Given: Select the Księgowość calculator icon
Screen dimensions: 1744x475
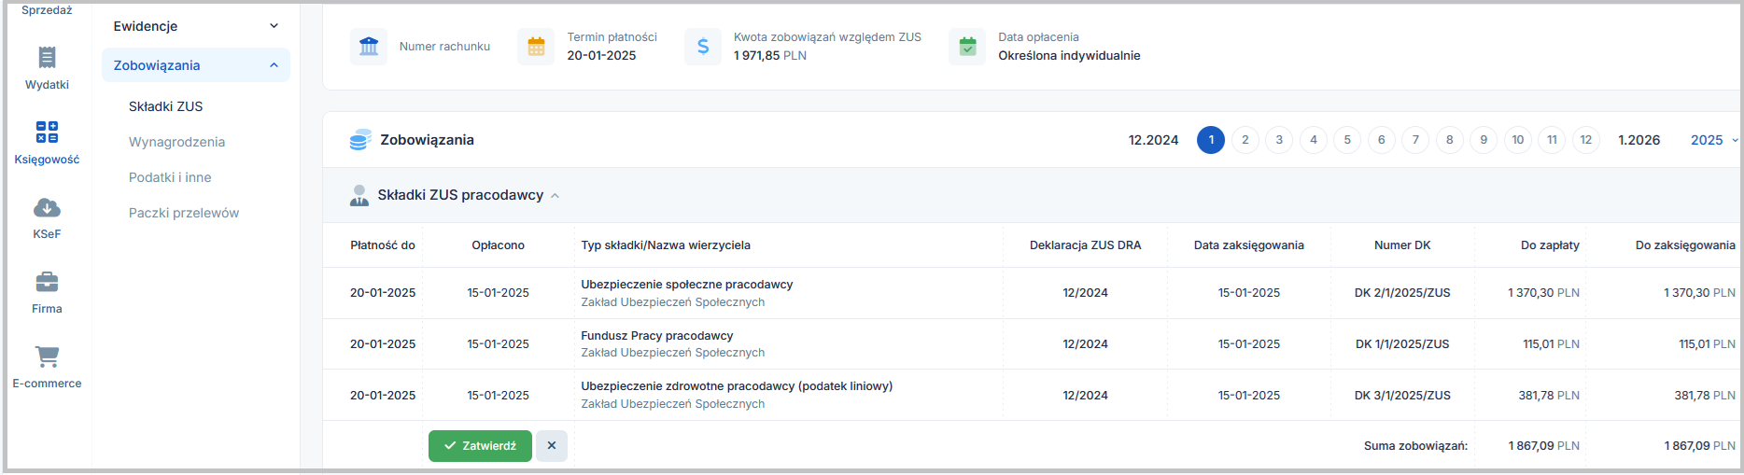Looking at the screenshot, I should point(47,132).
